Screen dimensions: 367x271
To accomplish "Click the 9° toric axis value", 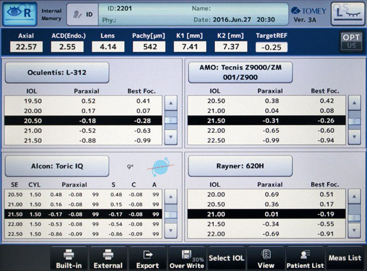I will [130, 167].
